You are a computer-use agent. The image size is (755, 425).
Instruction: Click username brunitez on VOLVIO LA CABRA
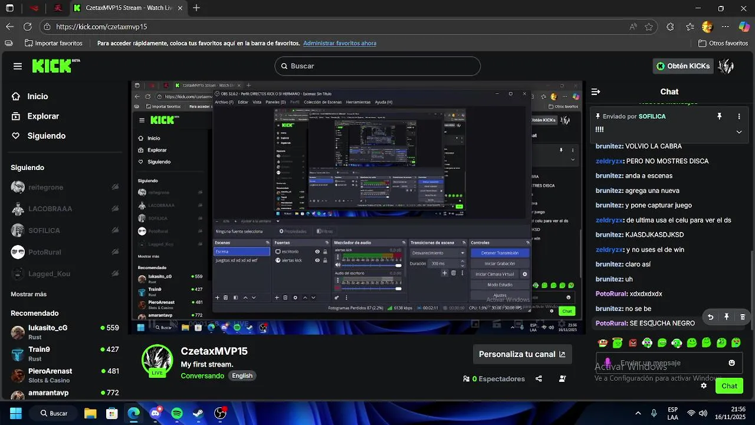(x=609, y=146)
